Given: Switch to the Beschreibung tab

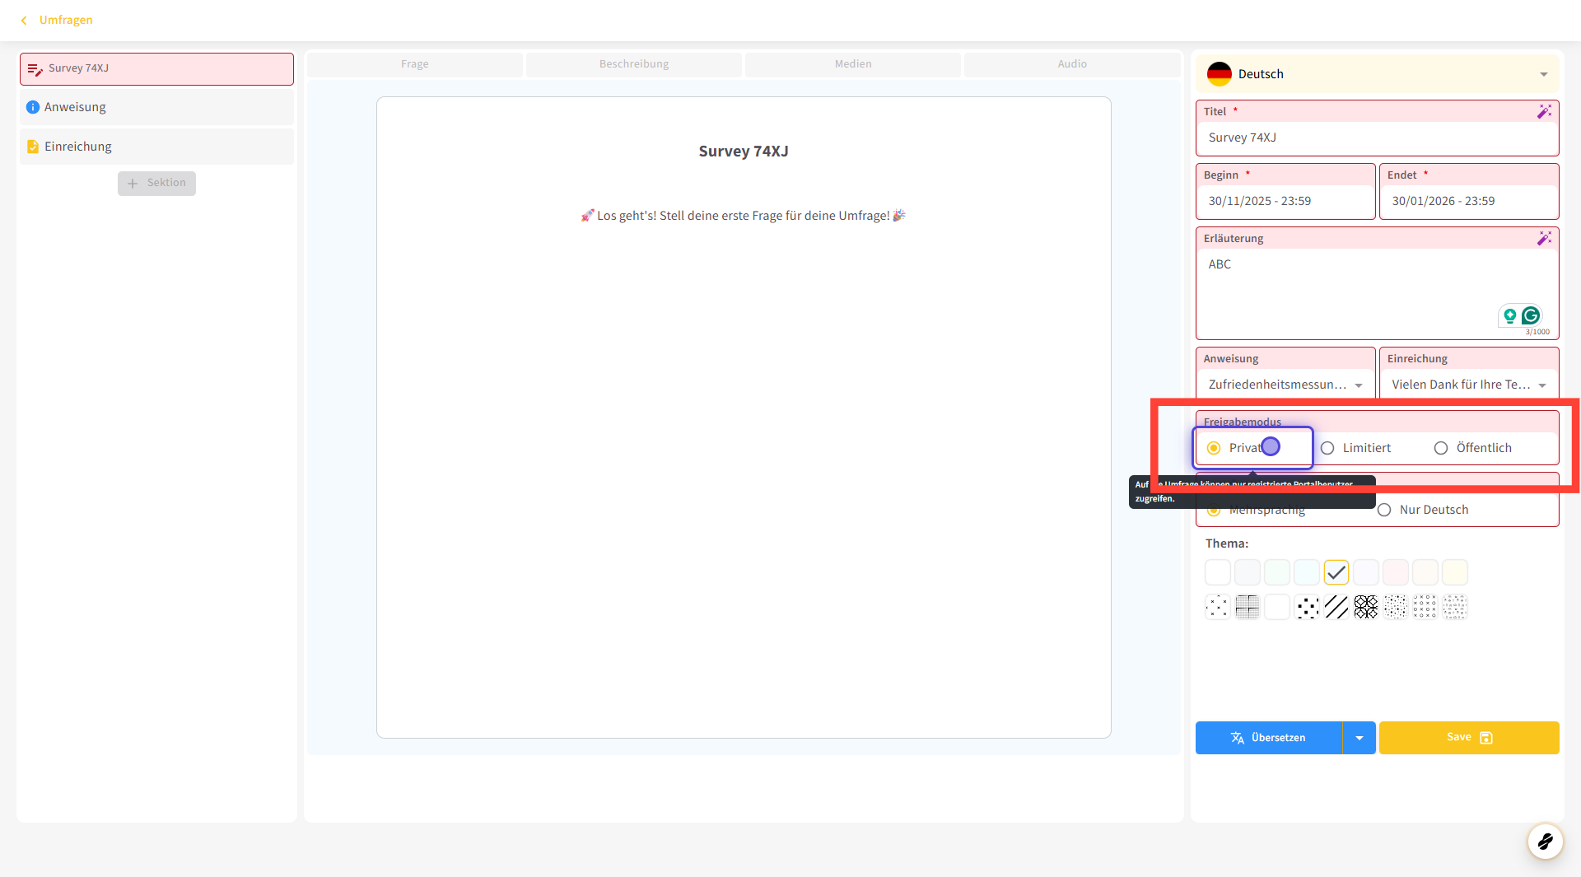Looking at the screenshot, I should 633,64.
